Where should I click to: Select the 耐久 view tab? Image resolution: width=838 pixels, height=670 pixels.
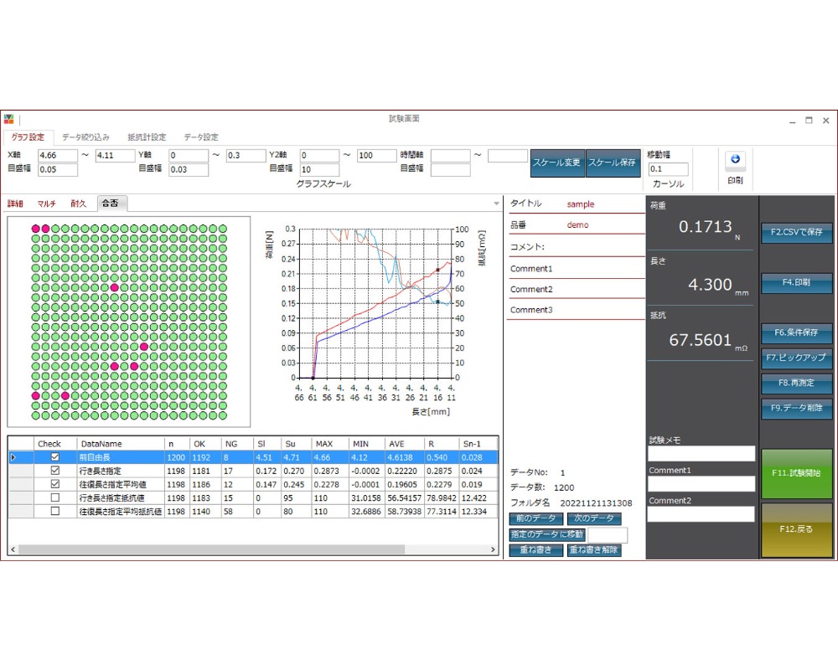pyautogui.click(x=79, y=204)
